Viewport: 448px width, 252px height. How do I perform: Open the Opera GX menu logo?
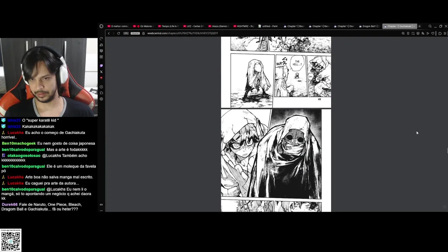tap(101, 26)
